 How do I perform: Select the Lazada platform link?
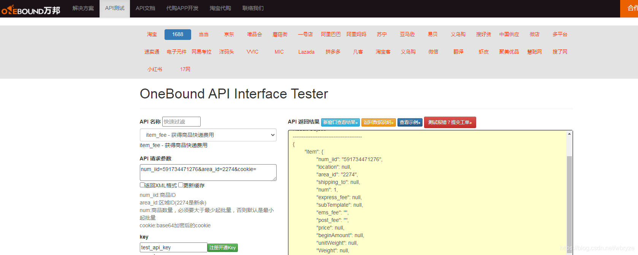[306, 52]
